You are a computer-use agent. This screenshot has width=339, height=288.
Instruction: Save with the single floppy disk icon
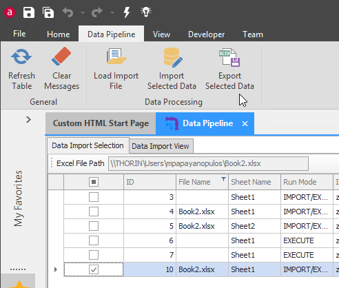pos(29,12)
